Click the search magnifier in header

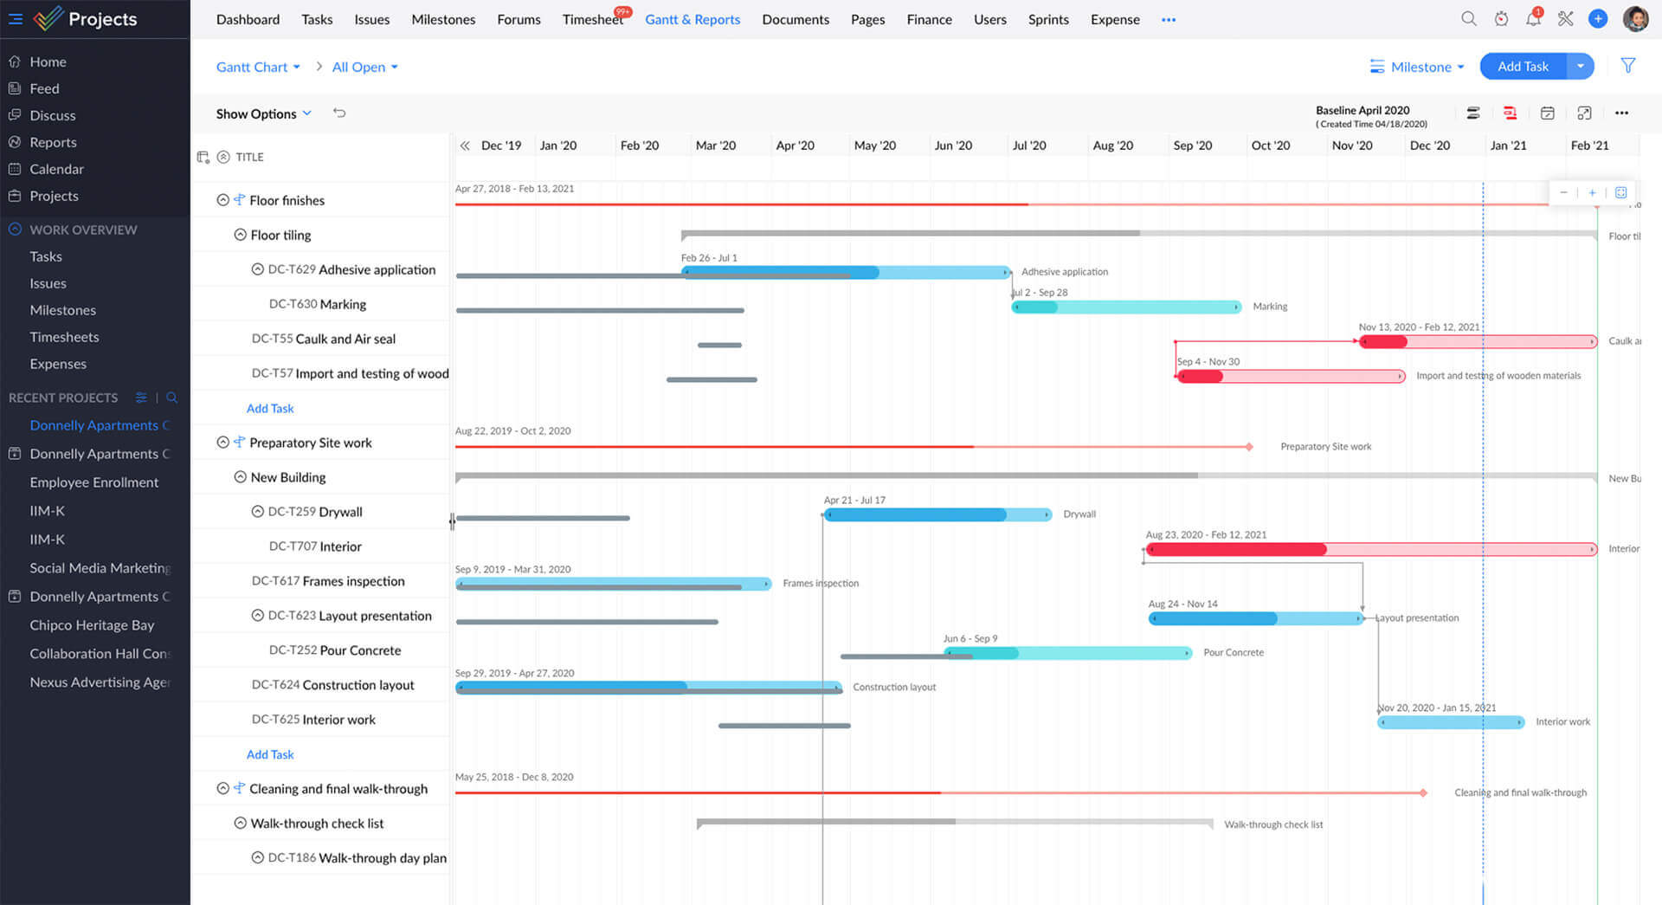[x=1468, y=19]
